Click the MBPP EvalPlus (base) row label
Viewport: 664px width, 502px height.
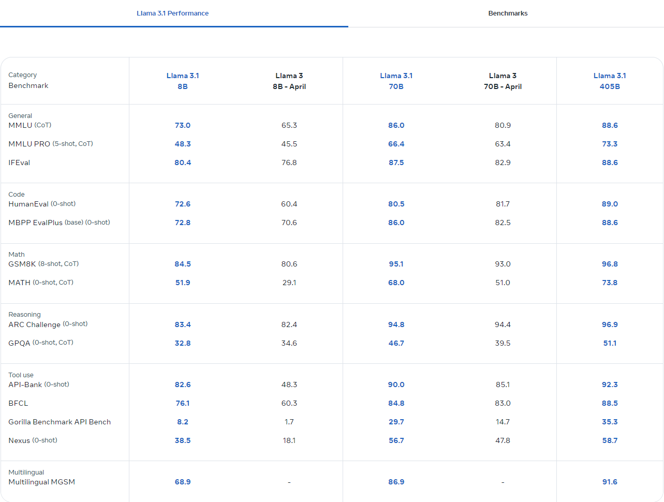[59, 223]
